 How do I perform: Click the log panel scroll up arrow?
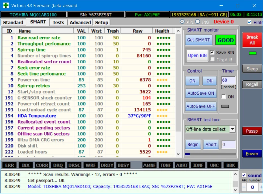[235, 174]
